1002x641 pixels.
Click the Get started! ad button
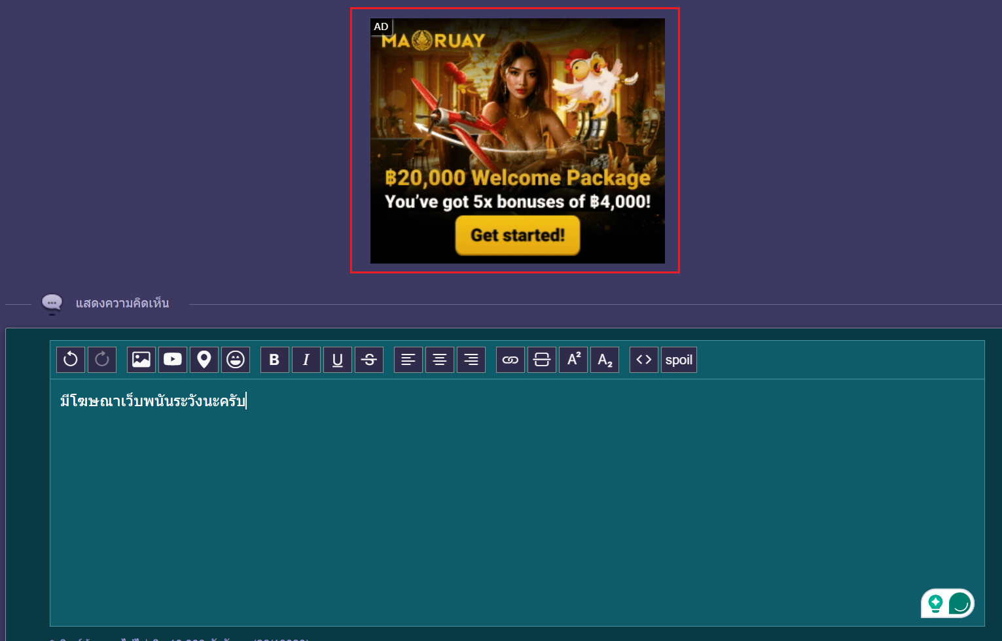coord(518,235)
